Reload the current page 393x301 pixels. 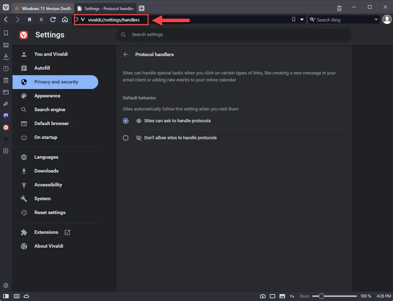click(53, 19)
